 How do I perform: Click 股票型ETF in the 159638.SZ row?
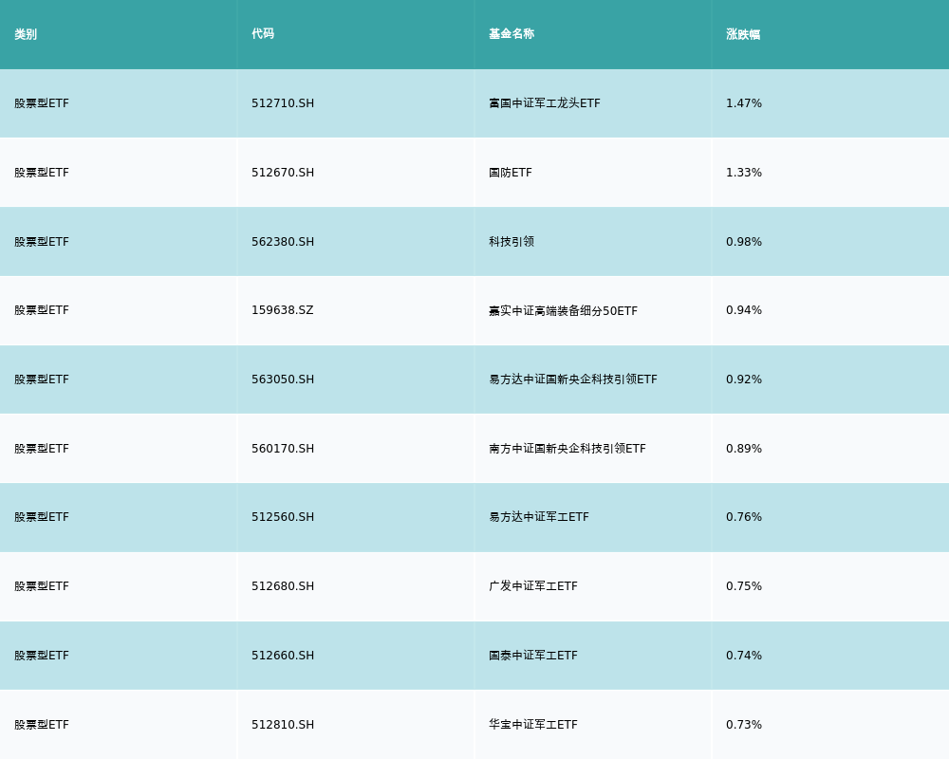coord(42,310)
